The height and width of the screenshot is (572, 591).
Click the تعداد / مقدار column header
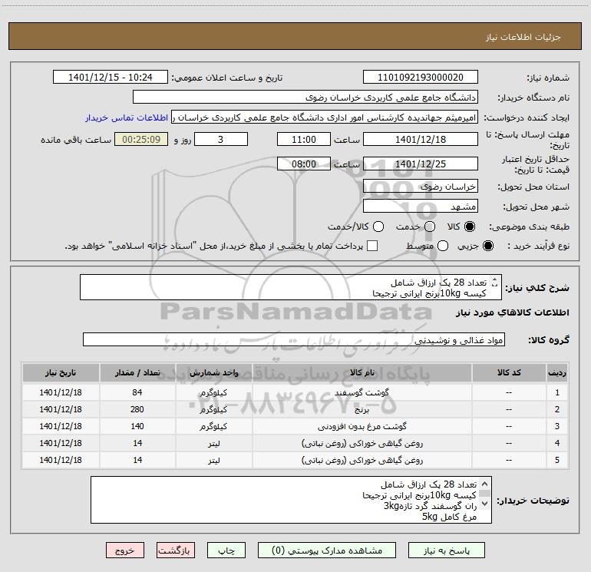click(x=137, y=373)
